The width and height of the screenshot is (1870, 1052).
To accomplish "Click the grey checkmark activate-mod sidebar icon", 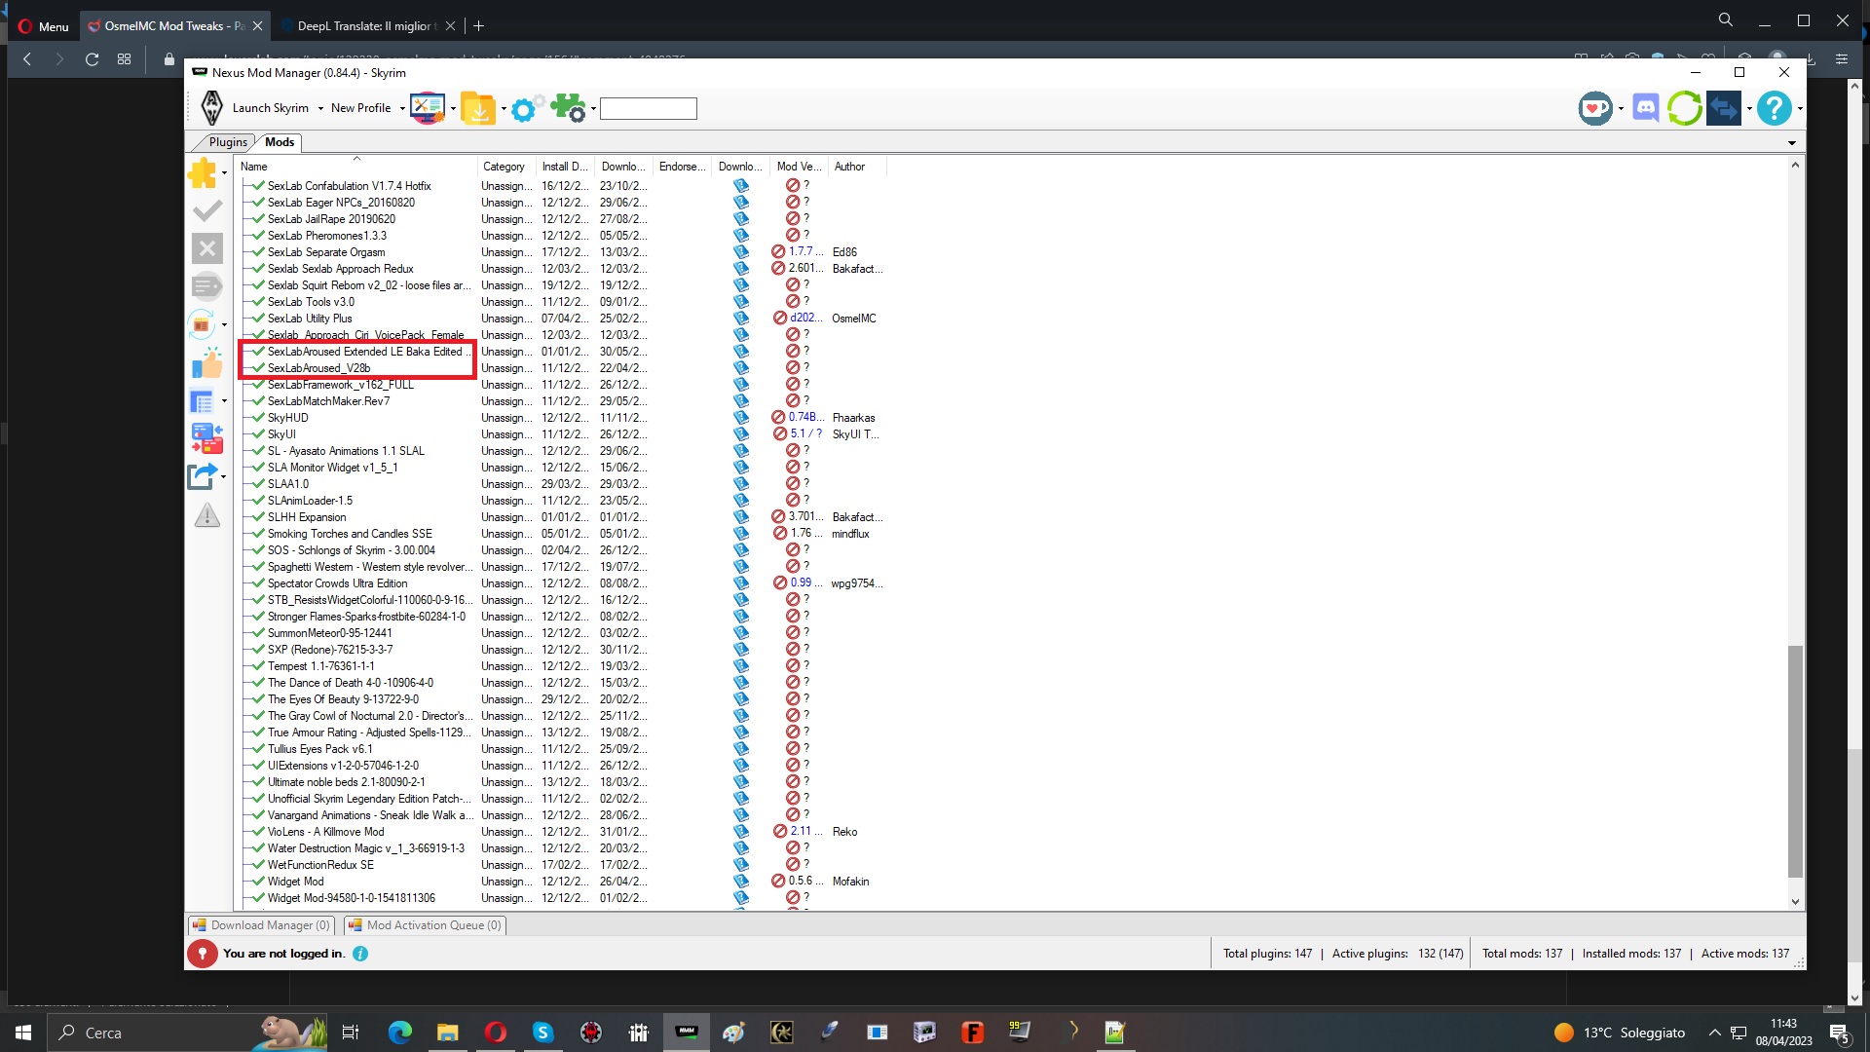I will coord(206,210).
